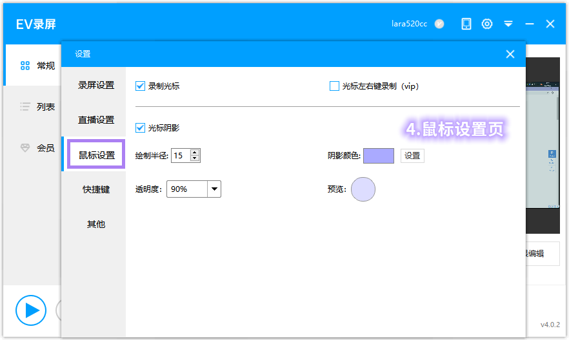Click the 会员 diamond icon

[25, 148]
